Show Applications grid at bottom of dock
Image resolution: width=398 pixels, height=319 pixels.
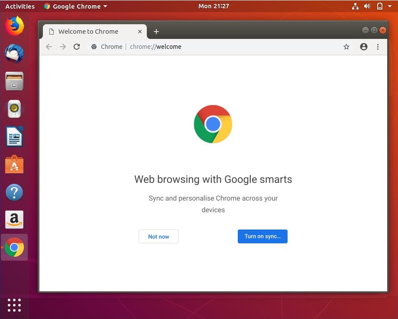click(14, 305)
